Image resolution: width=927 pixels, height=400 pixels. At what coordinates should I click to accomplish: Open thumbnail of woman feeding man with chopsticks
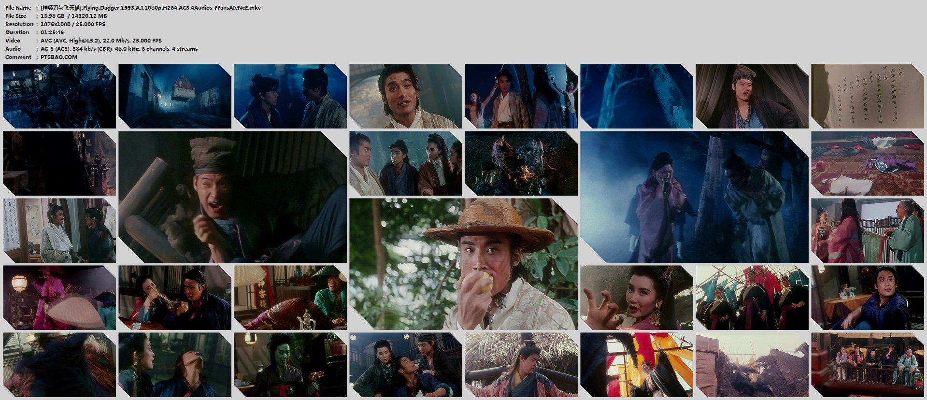click(x=175, y=298)
